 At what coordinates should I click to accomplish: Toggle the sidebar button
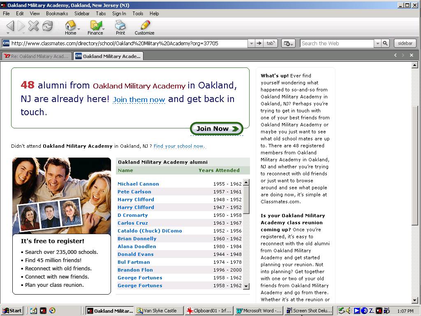405,43
